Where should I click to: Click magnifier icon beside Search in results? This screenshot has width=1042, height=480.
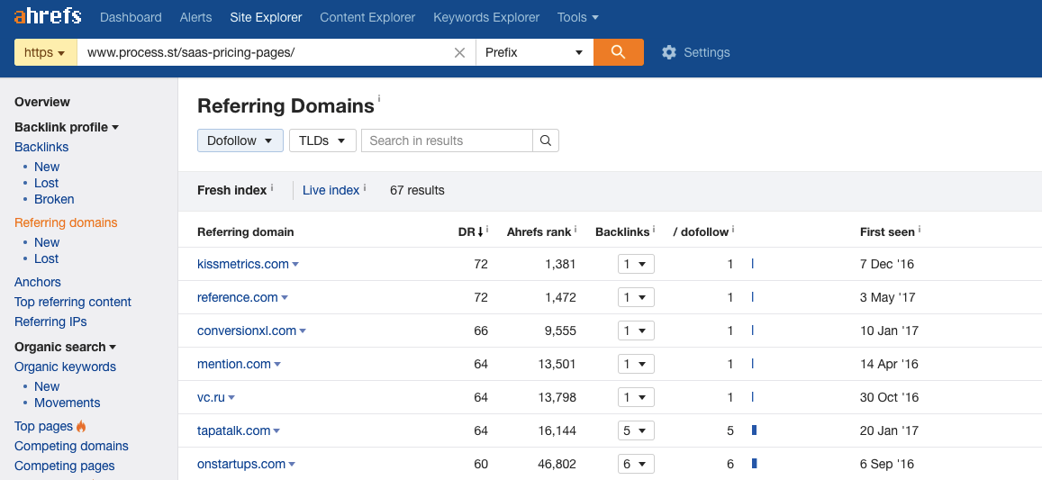click(546, 140)
